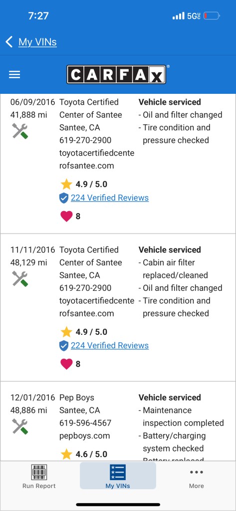Tap the heart icon in 06/09/2016 record
236x511 pixels.
66,216
